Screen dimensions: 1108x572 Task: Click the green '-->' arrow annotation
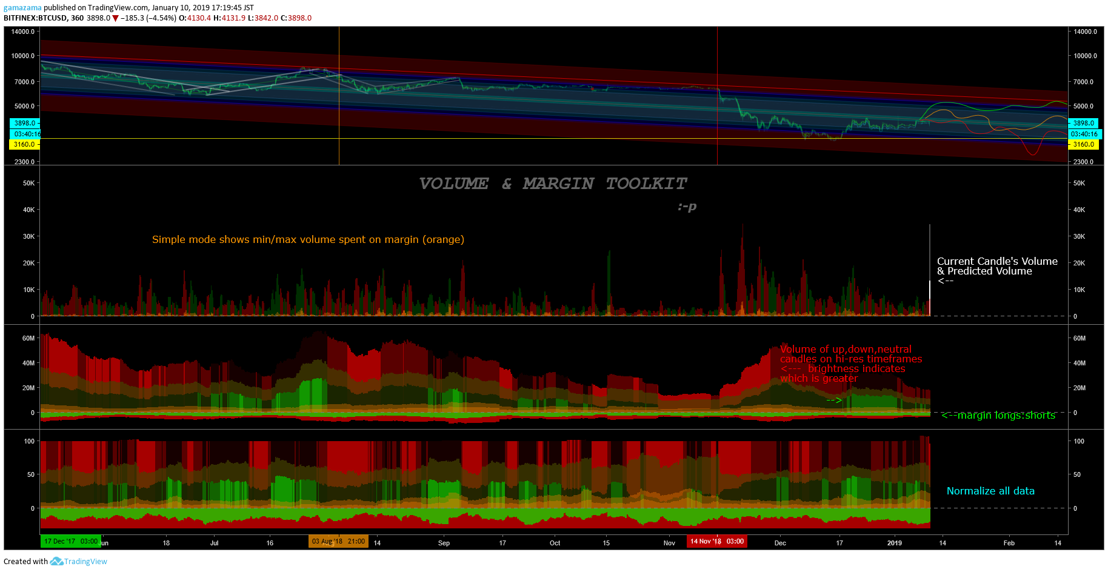[834, 401]
